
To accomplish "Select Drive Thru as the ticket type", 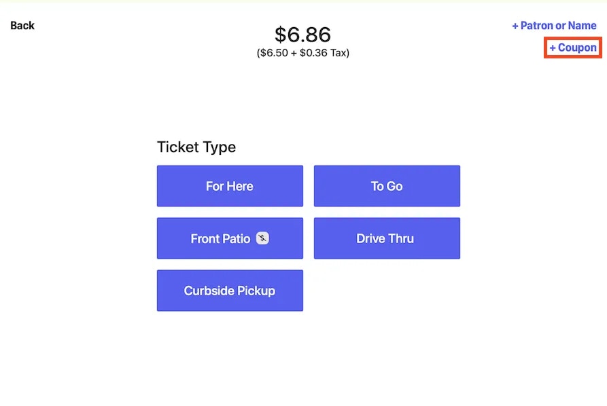I will [387, 238].
